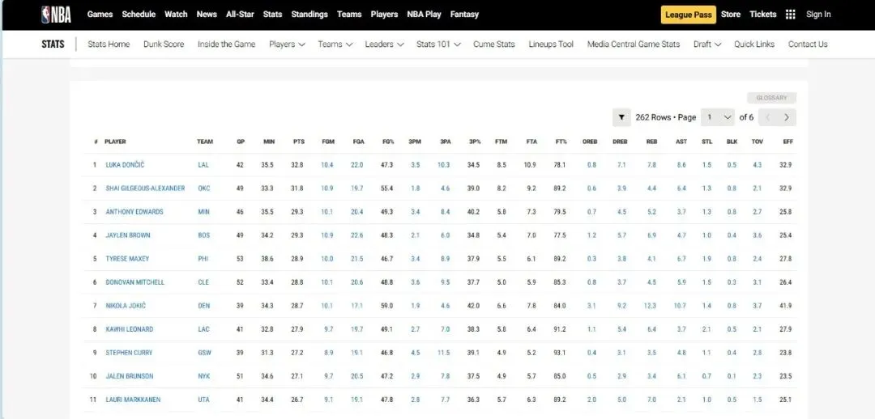
Task: Expand the Draft dropdown
Action: pos(707,44)
